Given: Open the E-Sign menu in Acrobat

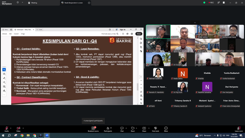Looking at the screenshot, I should tap(23, 34).
